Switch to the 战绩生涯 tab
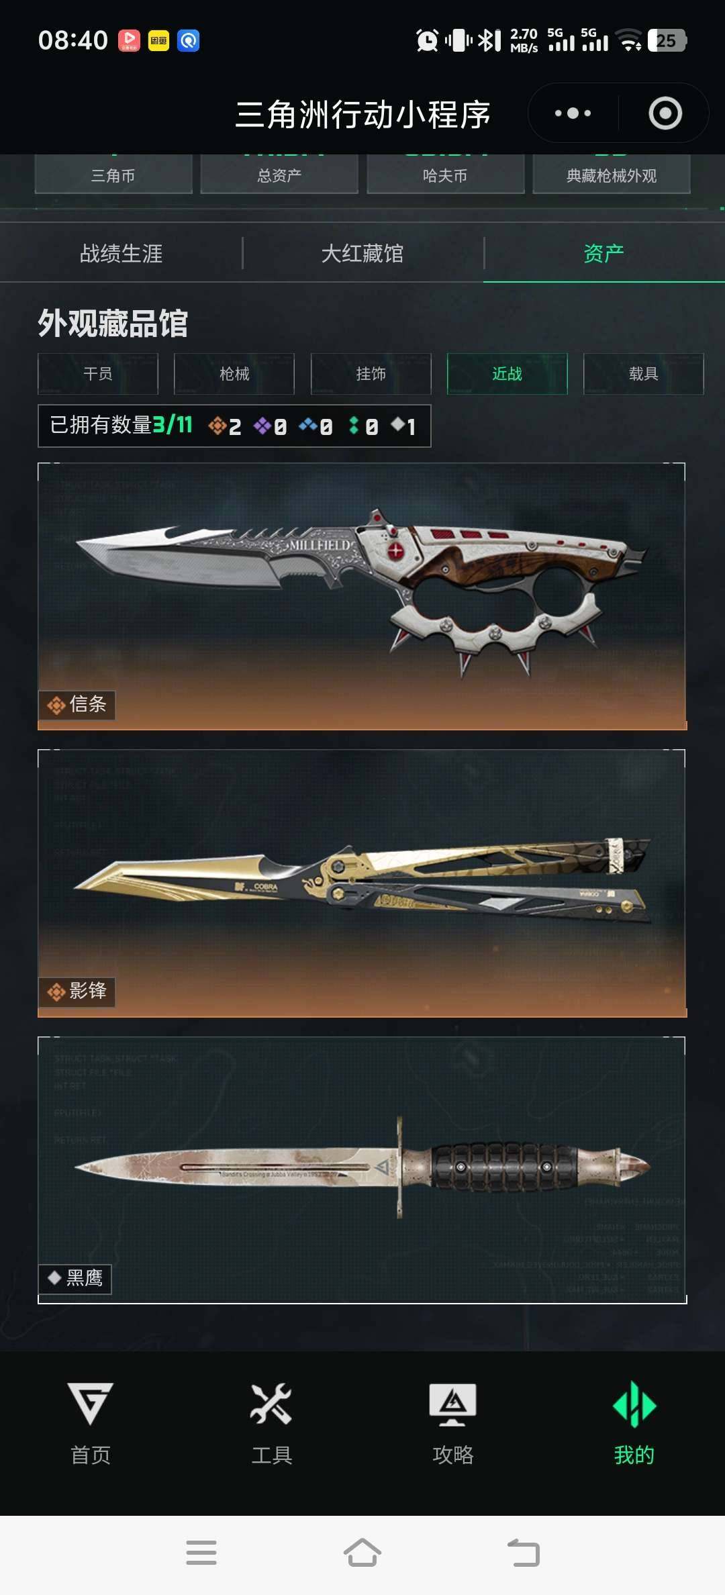The image size is (725, 1595). (121, 254)
